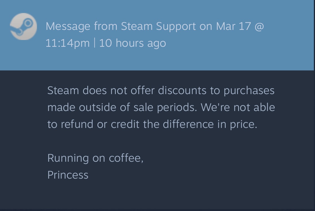
Task: Toggle selection of the refund policy paragraph
Action: pyautogui.click(x=161, y=107)
